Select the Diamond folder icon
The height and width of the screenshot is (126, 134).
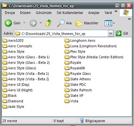coord(5,101)
